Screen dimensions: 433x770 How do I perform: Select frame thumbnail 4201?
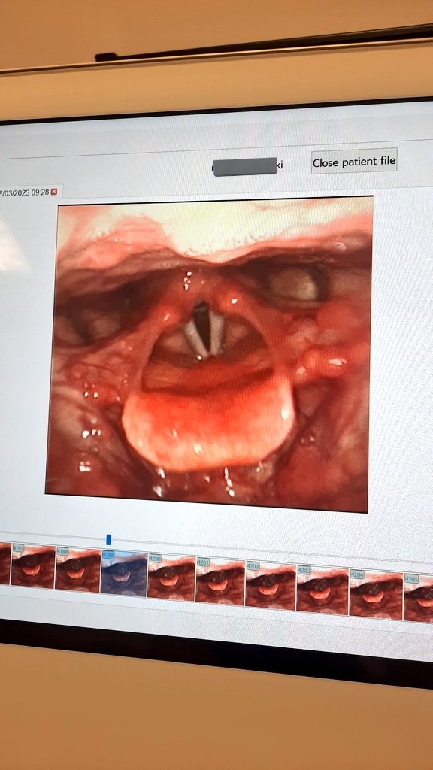click(220, 581)
